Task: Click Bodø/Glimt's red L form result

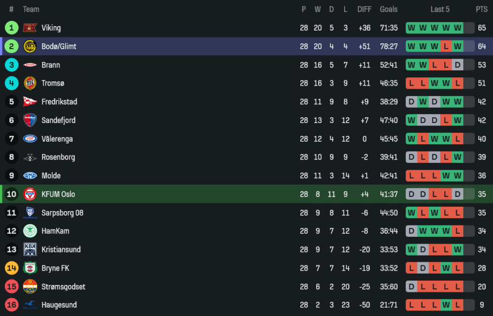Action: coord(446,46)
